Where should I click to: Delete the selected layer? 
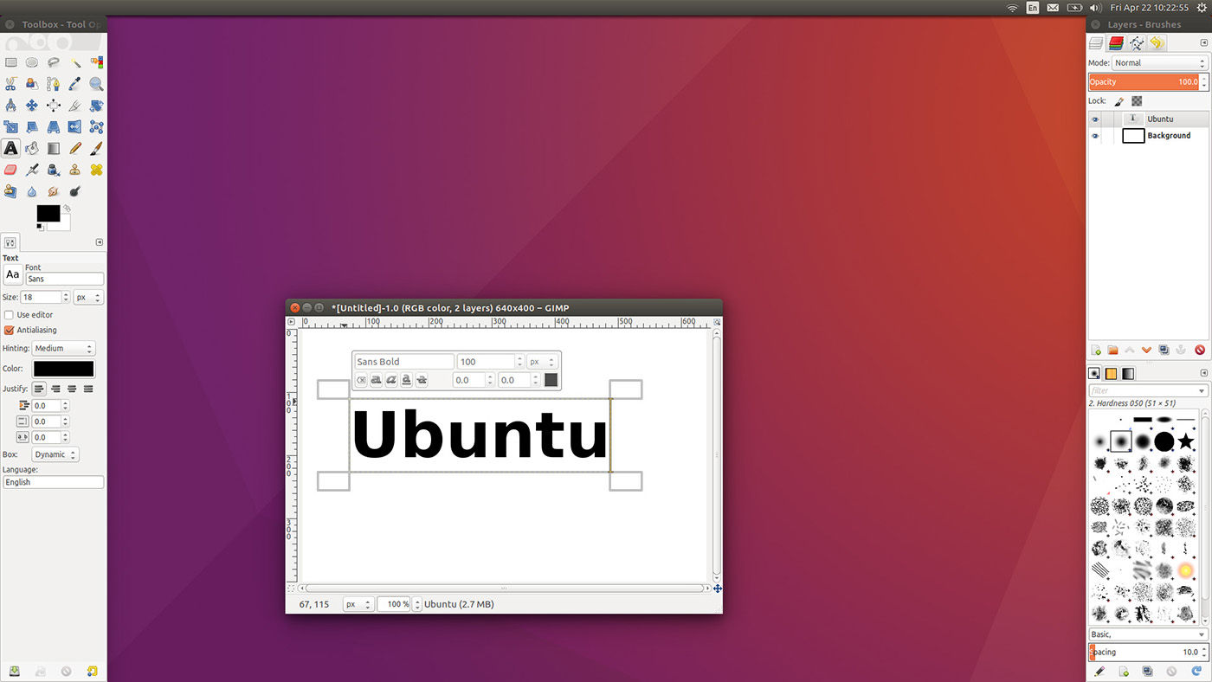click(1200, 350)
